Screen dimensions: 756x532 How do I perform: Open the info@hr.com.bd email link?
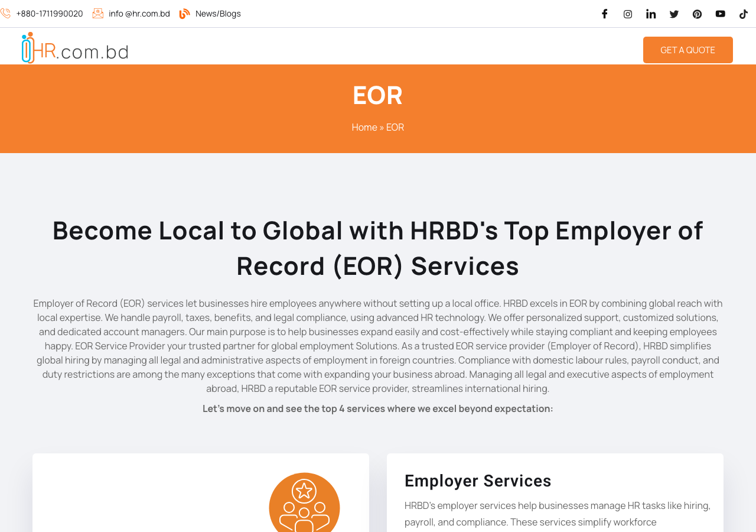point(139,14)
